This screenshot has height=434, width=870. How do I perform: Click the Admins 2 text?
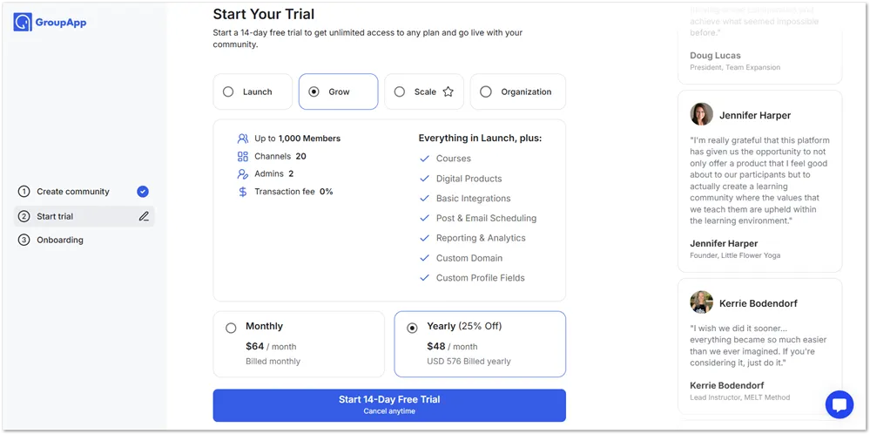click(x=274, y=174)
